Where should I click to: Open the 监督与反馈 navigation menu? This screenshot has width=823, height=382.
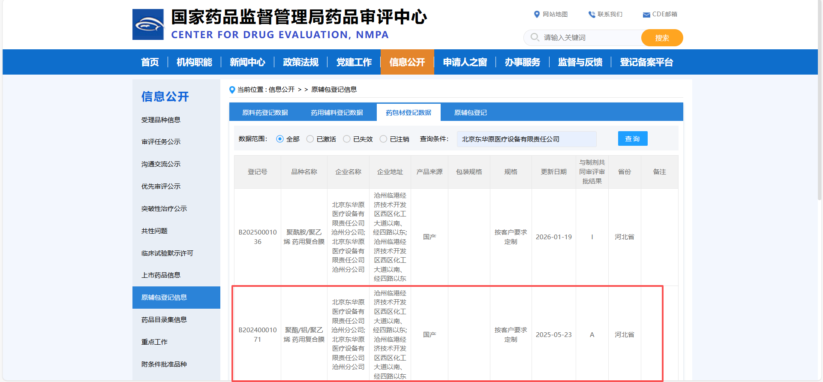[580, 62]
